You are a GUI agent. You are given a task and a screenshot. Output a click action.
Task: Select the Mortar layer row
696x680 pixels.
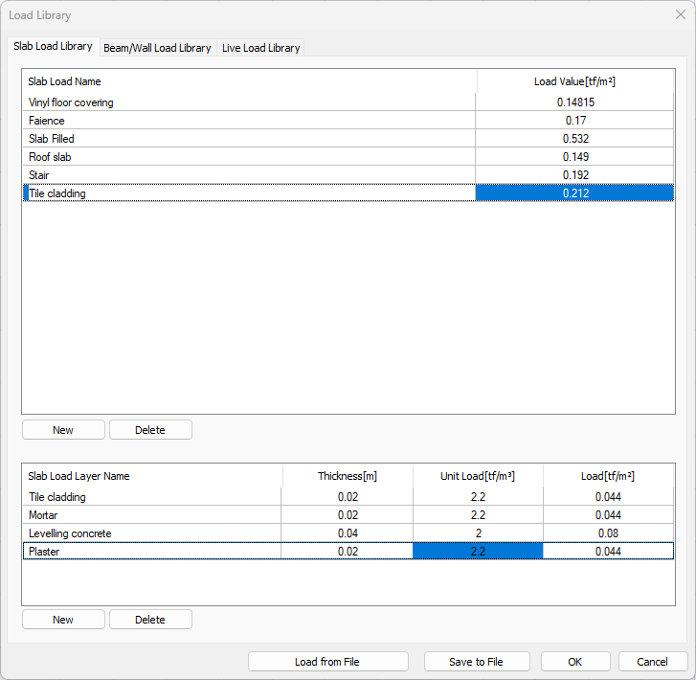(x=44, y=515)
